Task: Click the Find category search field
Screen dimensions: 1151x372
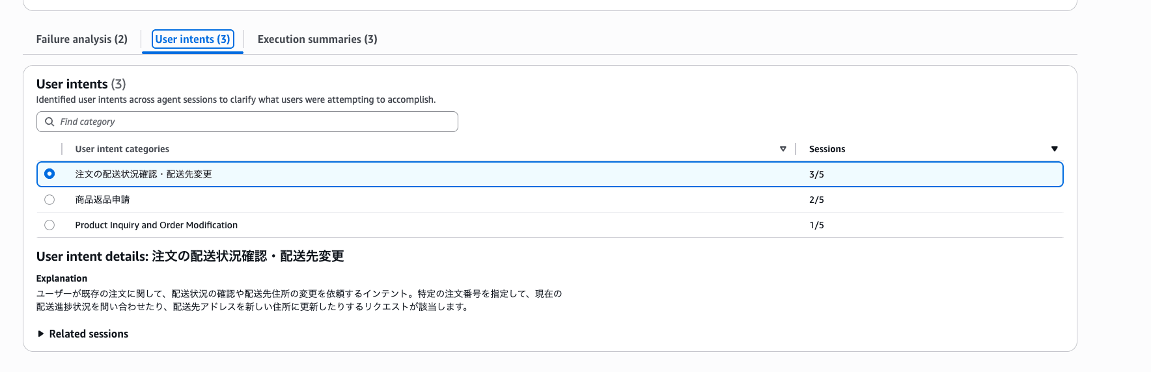Action: point(247,122)
